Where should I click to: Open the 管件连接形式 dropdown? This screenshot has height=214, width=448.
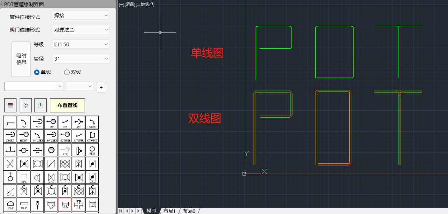[x=81, y=15]
